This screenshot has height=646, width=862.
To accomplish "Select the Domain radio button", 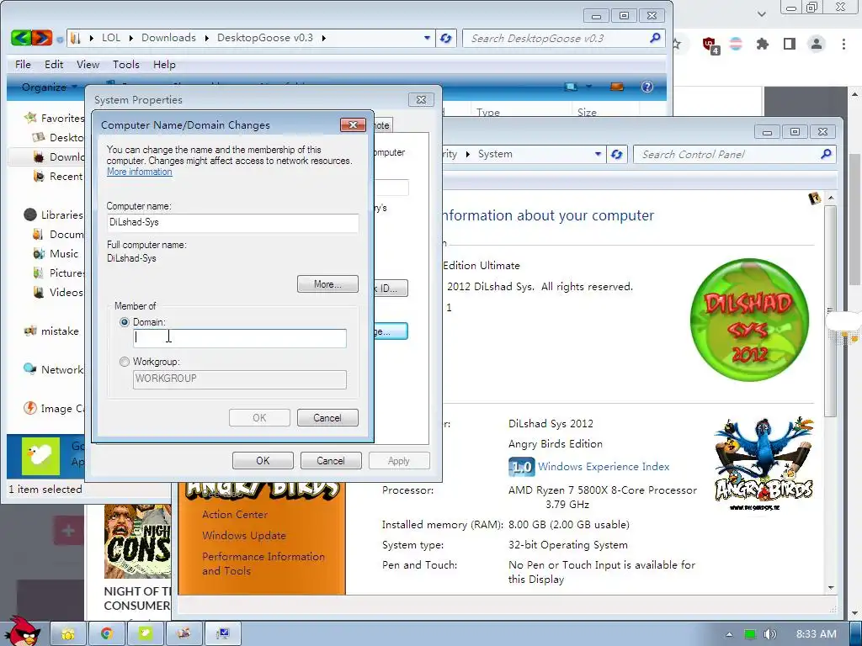I will (x=125, y=322).
